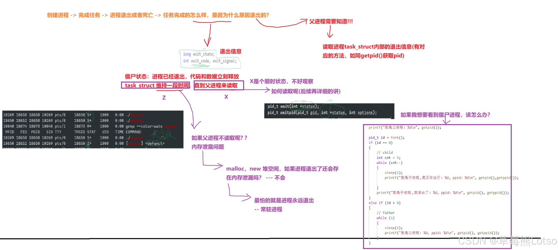Viewport: 558px width, 250px height.
Task: Click the CSDN watermark @草莓熊Lotso
Action: pos(506,241)
